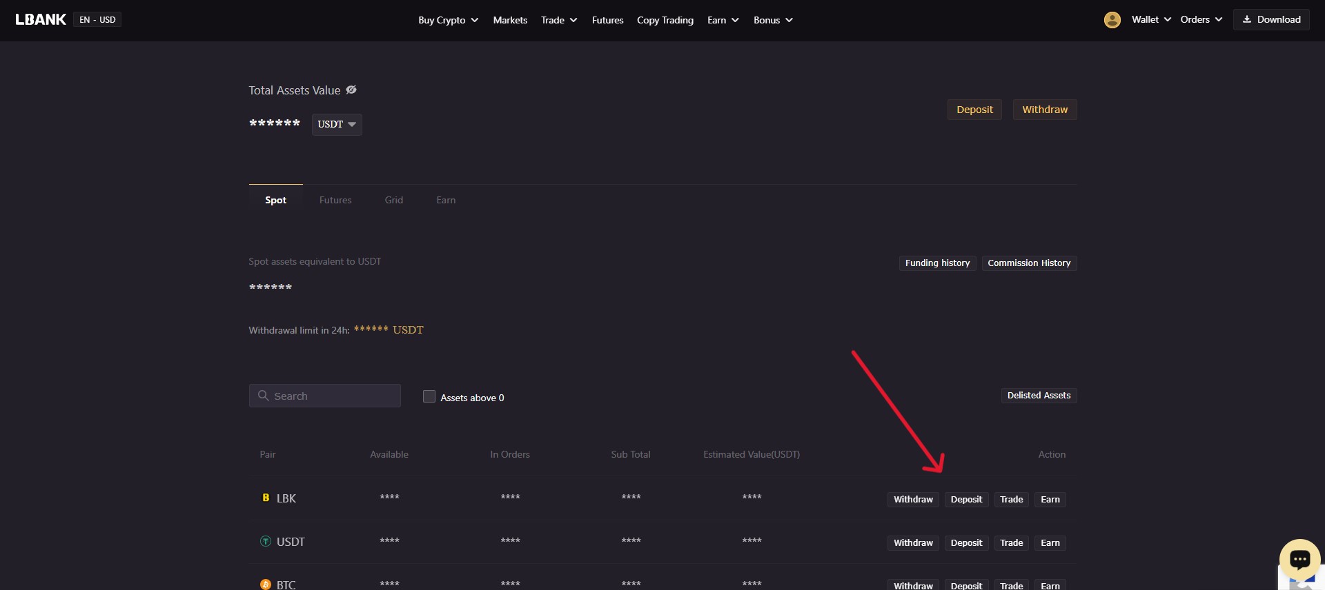Withdraw LBK from the asset row
The width and height of the screenshot is (1325, 590).
click(913, 499)
